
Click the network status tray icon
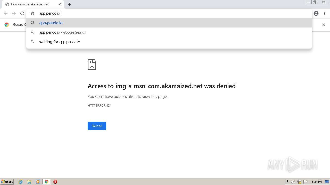299,182
